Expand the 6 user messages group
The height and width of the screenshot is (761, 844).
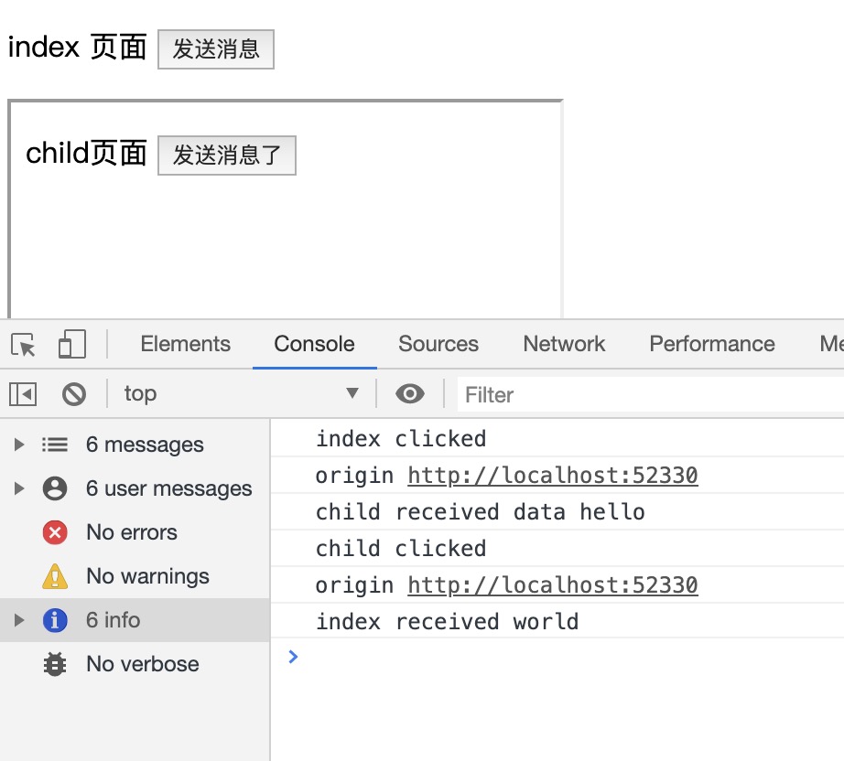tap(18, 489)
